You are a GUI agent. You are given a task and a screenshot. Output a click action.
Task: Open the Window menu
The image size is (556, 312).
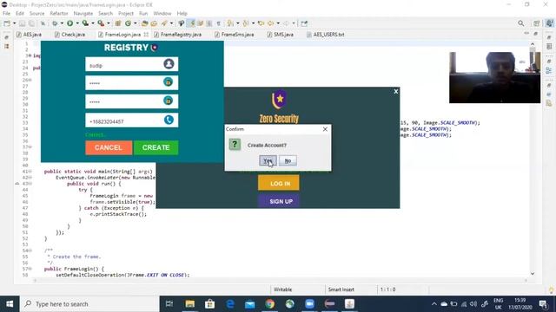coord(162,14)
